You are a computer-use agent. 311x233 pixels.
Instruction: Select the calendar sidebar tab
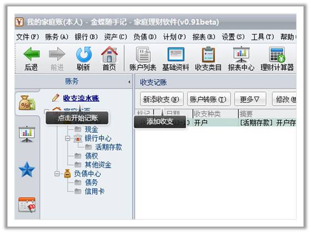coord(27,205)
